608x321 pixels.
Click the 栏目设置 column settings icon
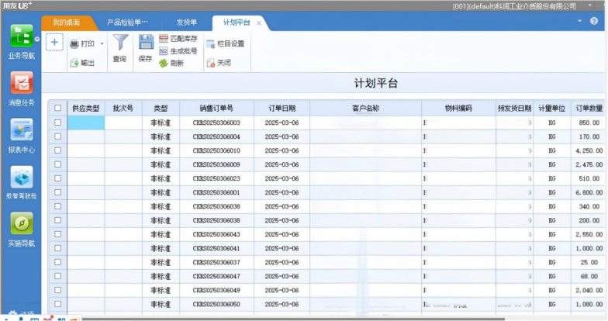coord(210,44)
